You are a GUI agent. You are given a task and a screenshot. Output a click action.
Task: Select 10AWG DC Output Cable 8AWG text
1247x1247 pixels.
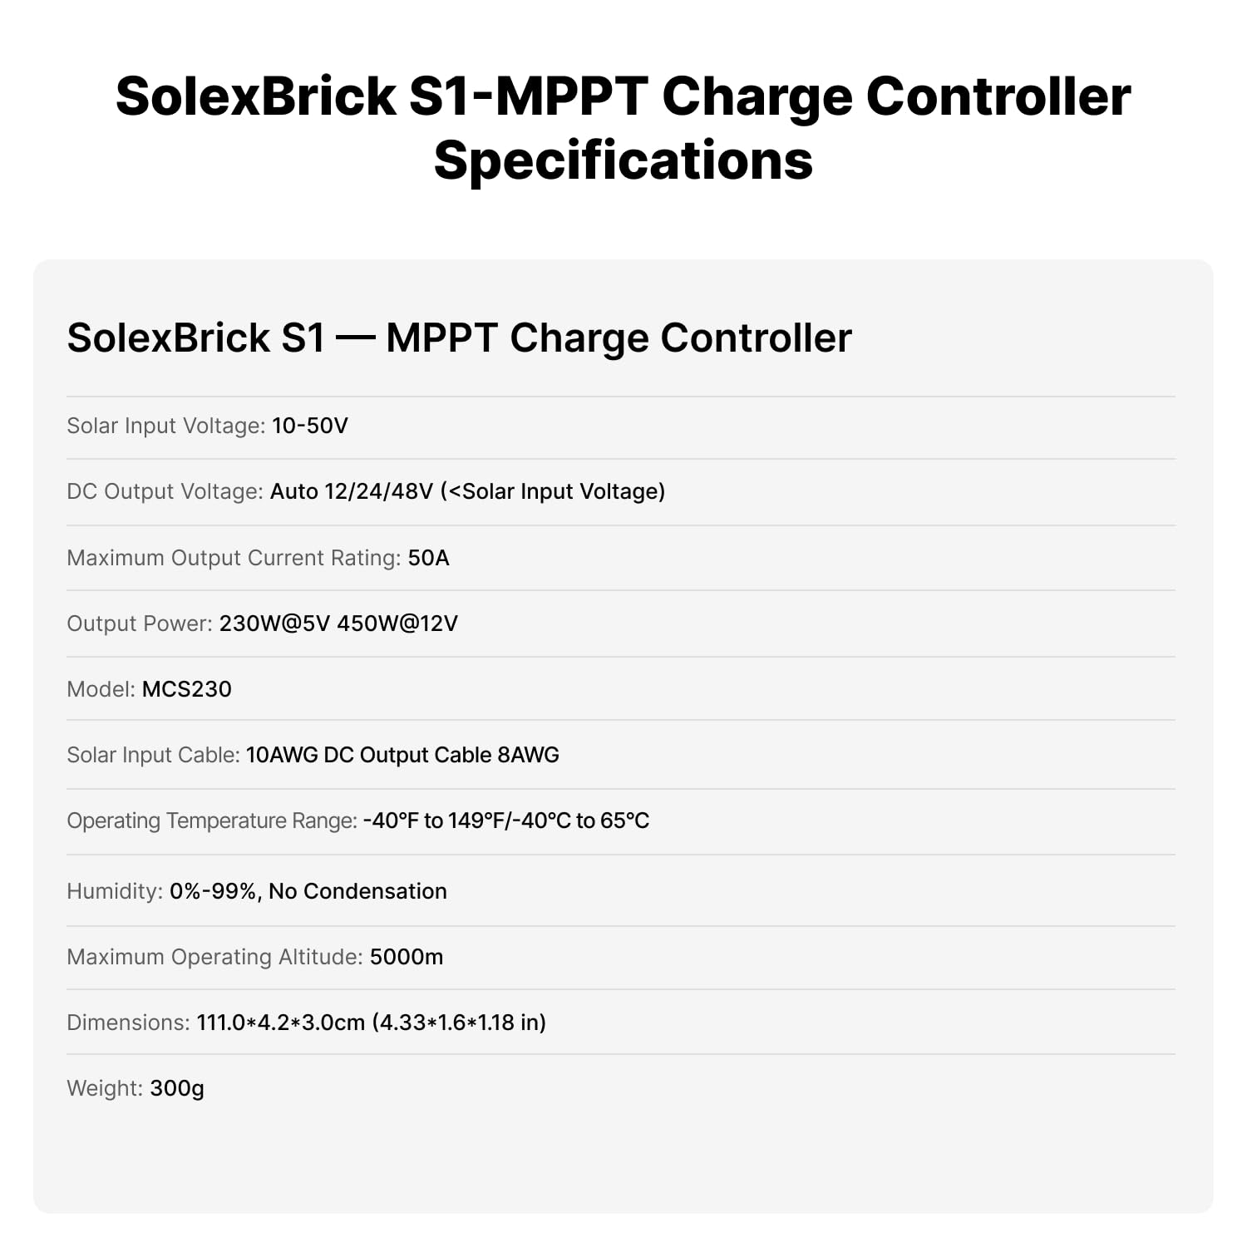[x=402, y=755]
